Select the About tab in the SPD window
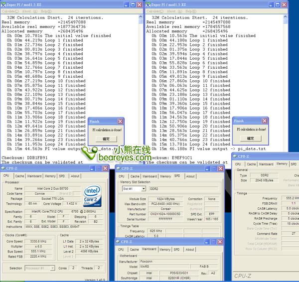This screenshot has width=299, height=282. tap(190, 176)
